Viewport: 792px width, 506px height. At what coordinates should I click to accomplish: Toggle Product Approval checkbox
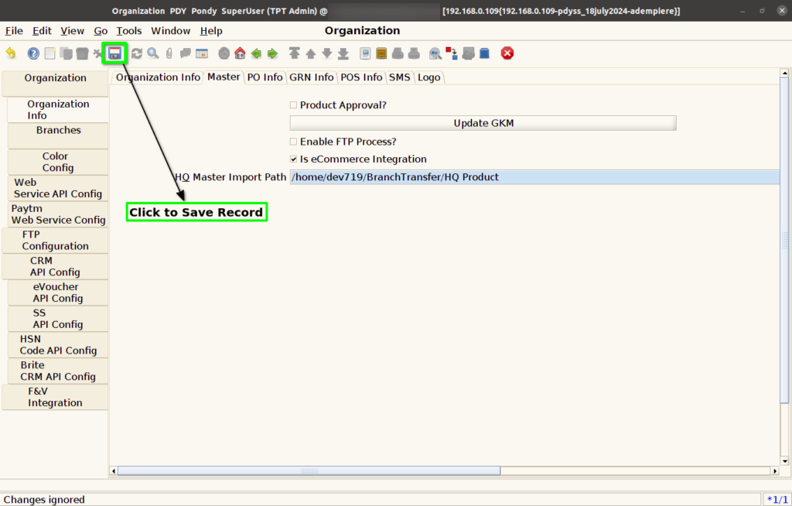pyautogui.click(x=293, y=105)
